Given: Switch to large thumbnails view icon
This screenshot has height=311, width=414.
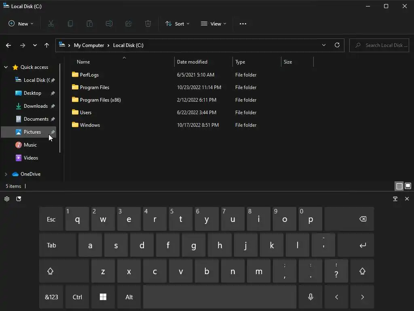Looking at the screenshot, I should point(408,186).
